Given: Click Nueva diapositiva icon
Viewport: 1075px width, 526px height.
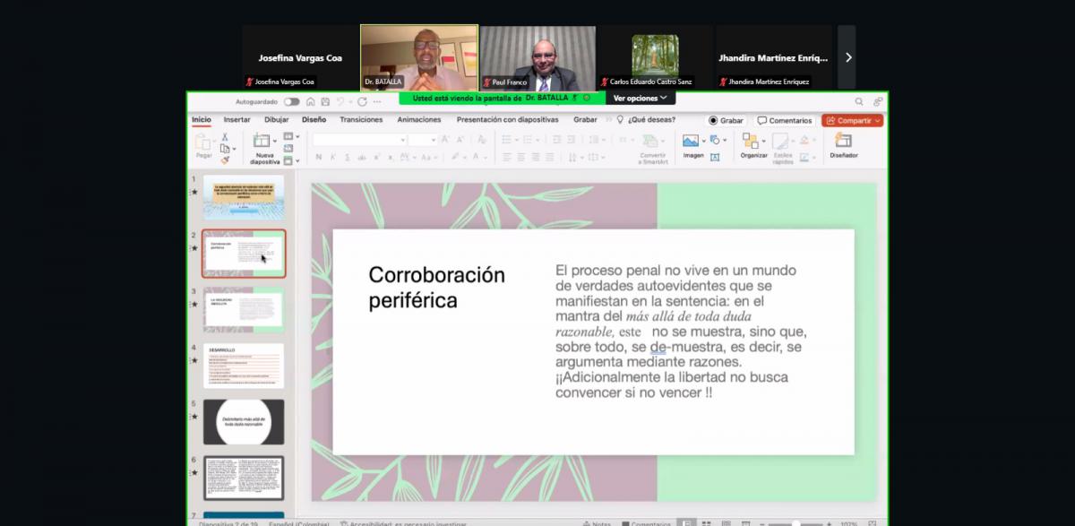Looking at the screenshot, I should click(263, 141).
